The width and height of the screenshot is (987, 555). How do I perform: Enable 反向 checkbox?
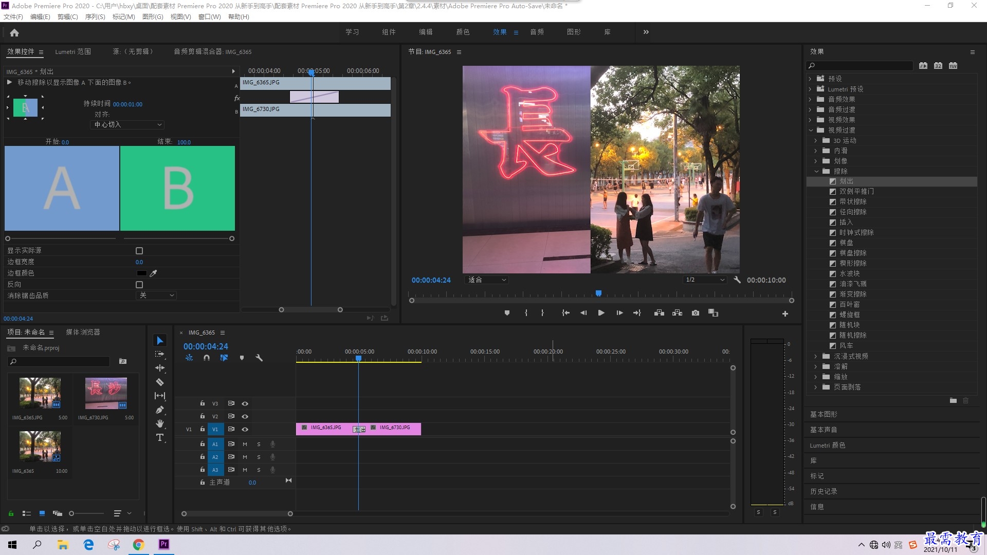pyautogui.click(x=139, y=285)
